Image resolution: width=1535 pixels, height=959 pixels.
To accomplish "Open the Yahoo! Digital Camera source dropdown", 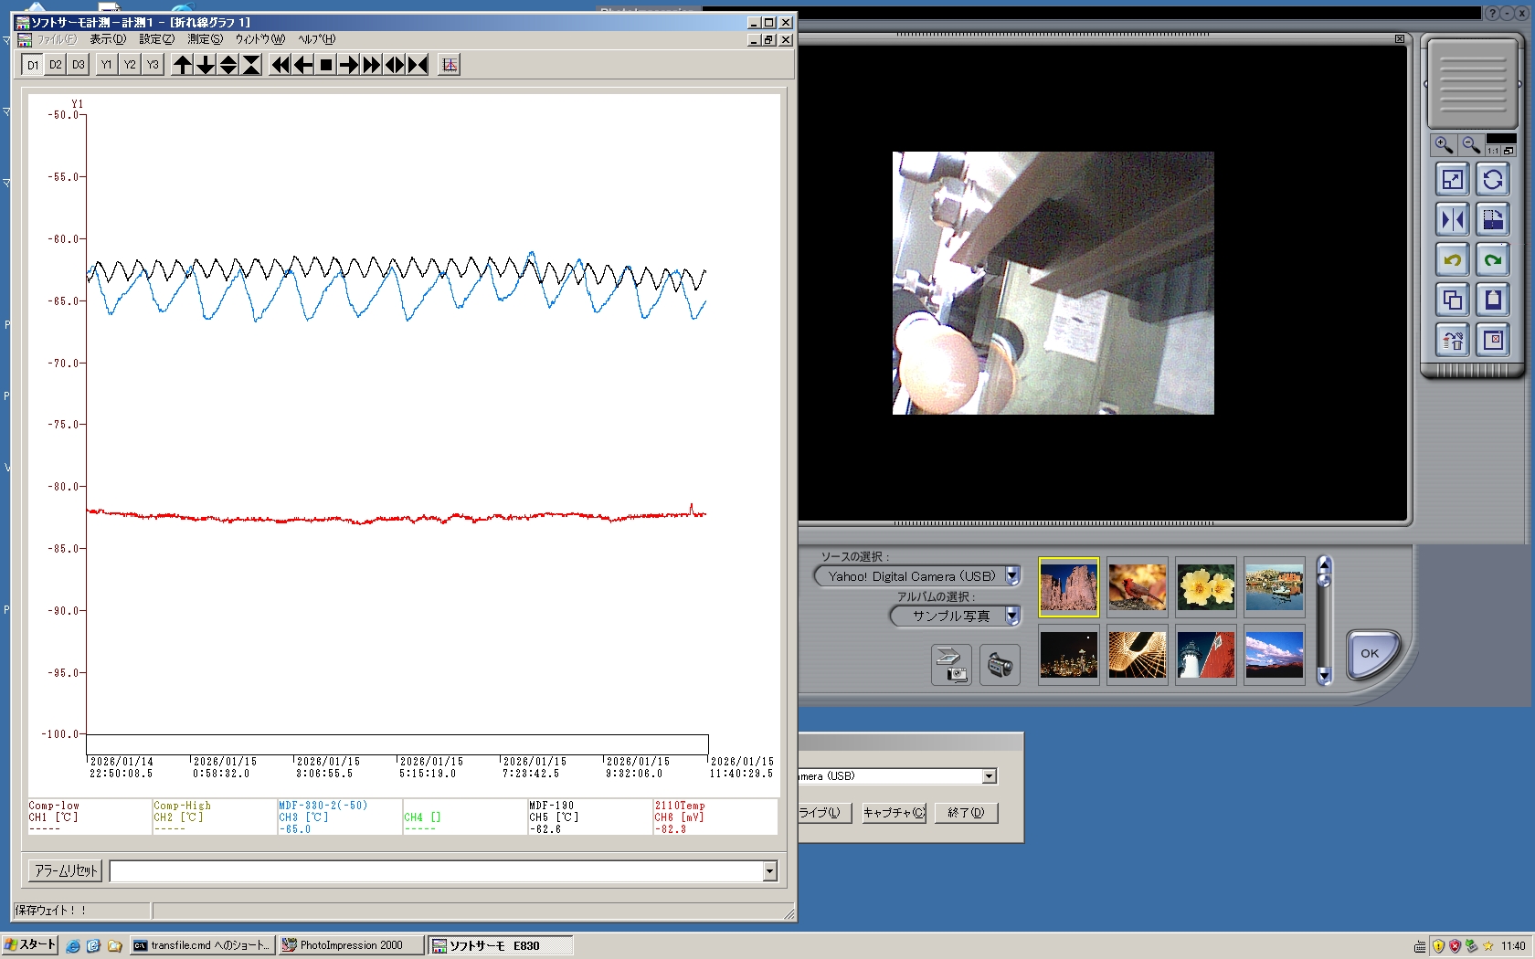I will (1012, 576).
